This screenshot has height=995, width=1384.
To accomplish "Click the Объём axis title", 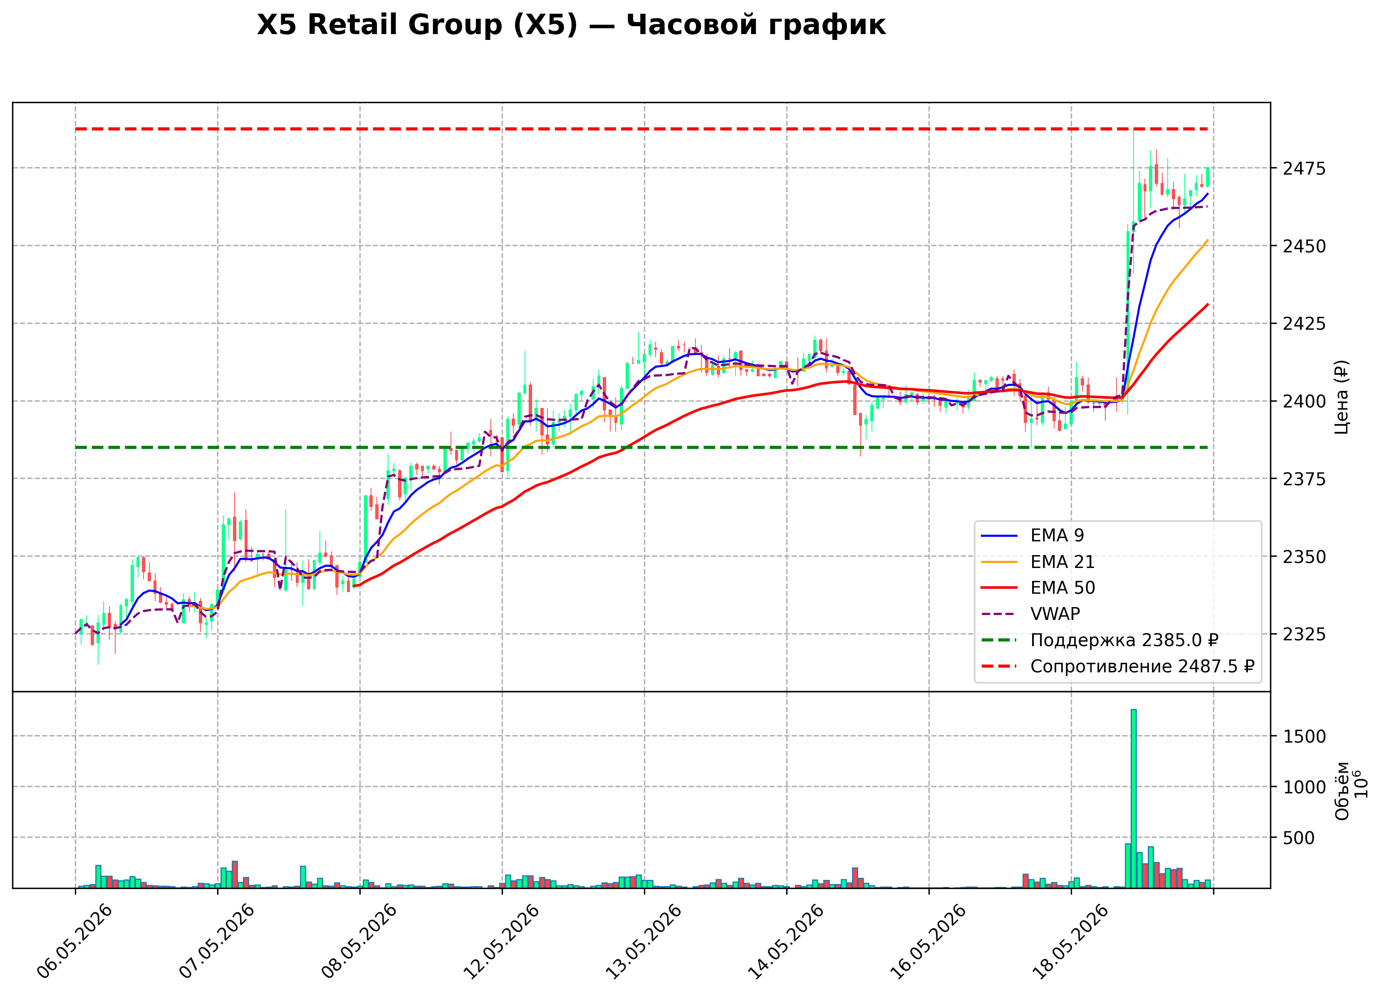I will tap(1342, 791).
